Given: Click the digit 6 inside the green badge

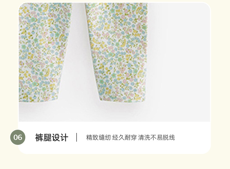Looking at the screenshot, I should pyautogui.click(x=20, y=137).
